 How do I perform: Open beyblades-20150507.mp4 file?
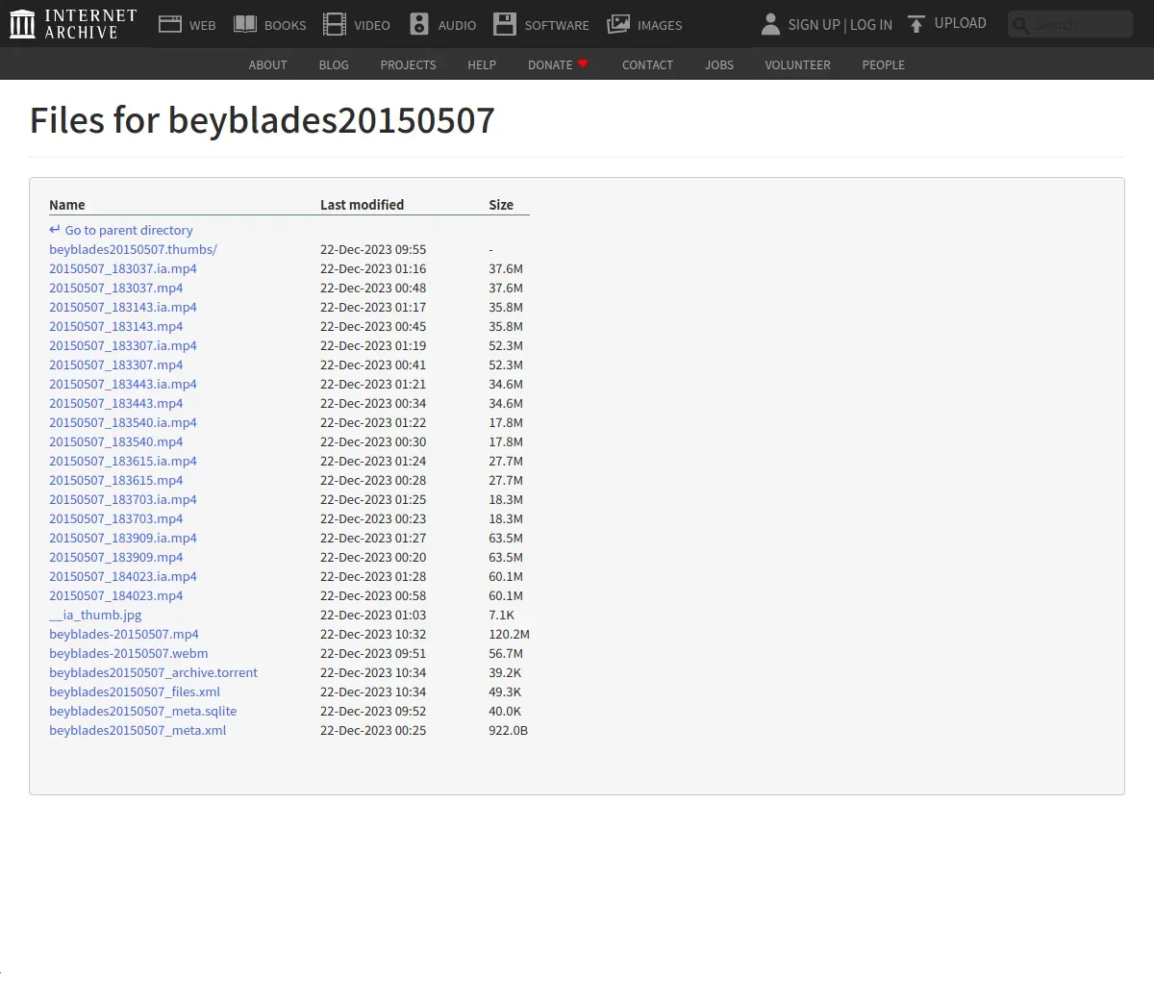pos(124,634)
